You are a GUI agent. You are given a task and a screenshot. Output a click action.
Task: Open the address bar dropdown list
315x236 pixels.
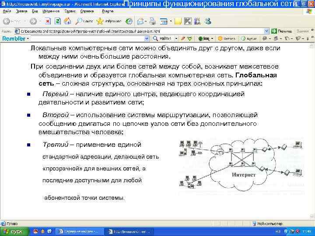click(x=266, y=31)
